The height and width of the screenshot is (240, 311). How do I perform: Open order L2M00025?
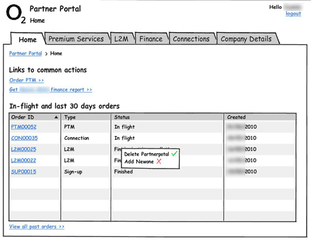coord(24,149)
